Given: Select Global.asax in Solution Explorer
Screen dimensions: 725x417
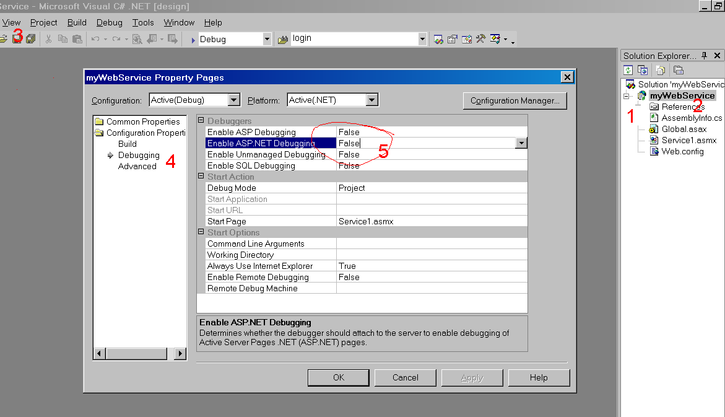Looking at the screenshot, I should [684, 129].
